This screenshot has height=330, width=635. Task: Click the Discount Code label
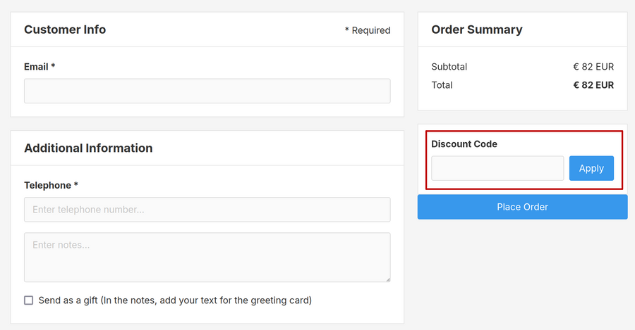(x=464, y=144)
